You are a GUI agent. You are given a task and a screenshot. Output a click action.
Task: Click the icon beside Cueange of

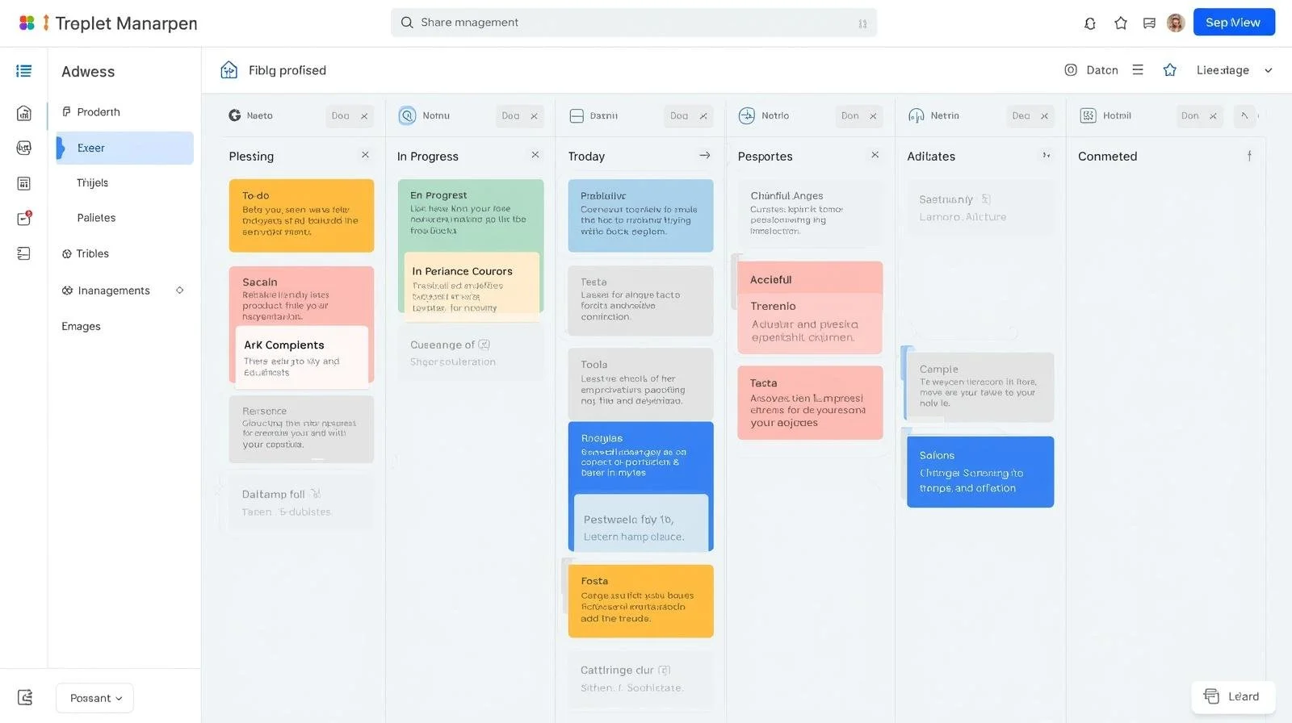click(x=484, y=345)
